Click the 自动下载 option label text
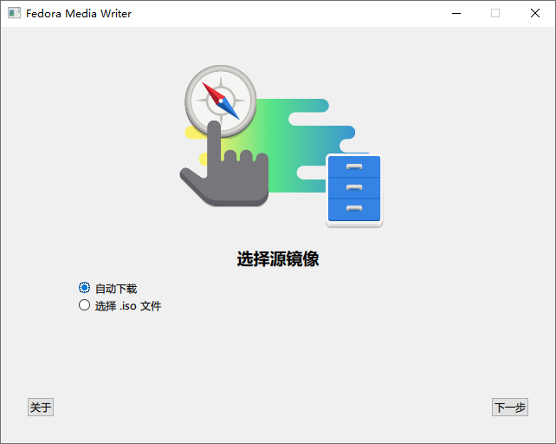Image resolution: width=556 pixels, height=444 pixels. coord(116,289)
